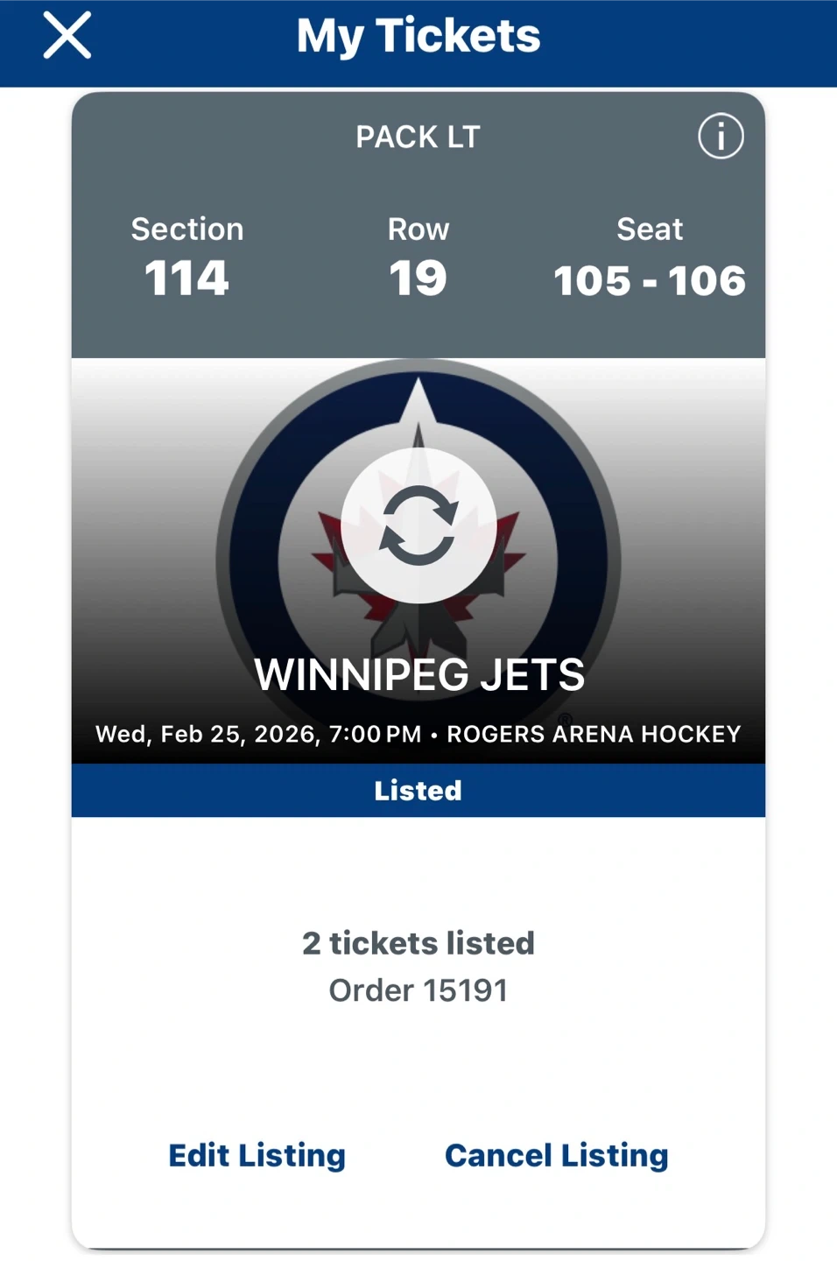
Task: Select the Section label
Action: [187, 229]
